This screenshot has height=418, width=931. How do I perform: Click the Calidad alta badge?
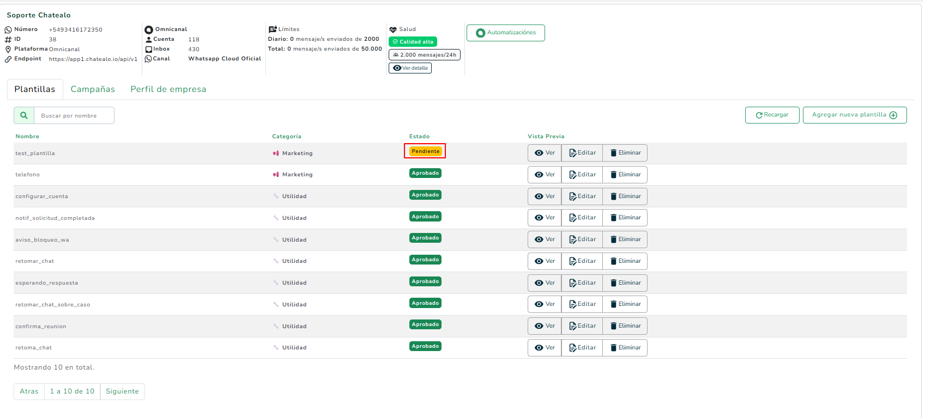click(x=413, y=42)
